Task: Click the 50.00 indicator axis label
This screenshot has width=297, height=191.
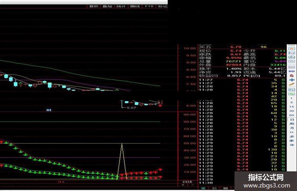Action: (190, 143)
